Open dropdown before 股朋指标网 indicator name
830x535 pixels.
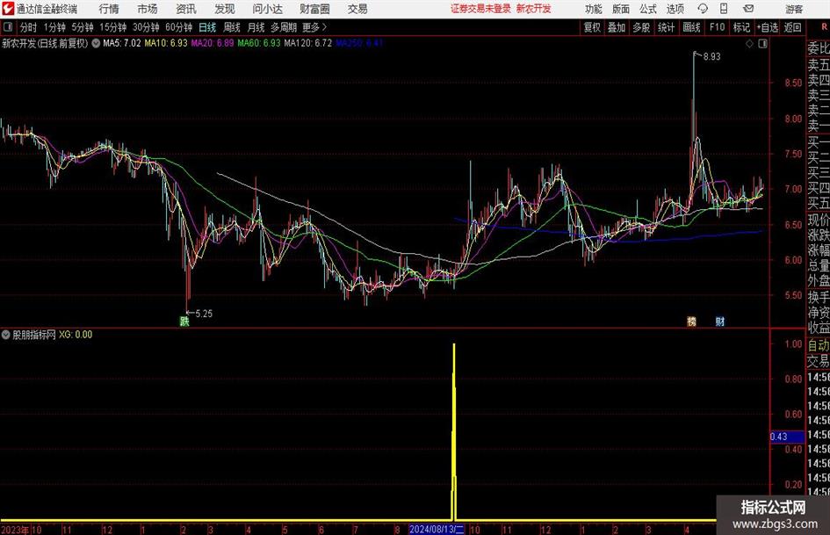click(x=6, y=335)
